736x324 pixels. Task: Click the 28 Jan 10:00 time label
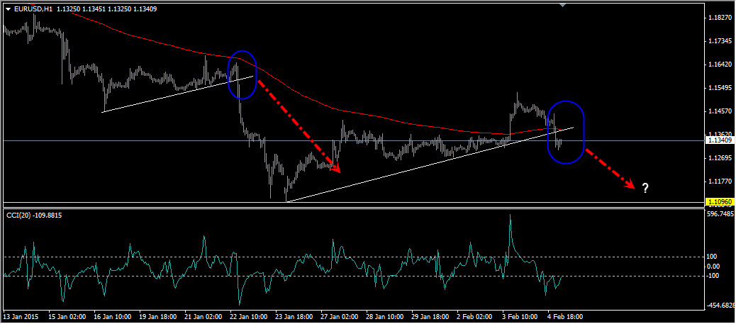385,316
